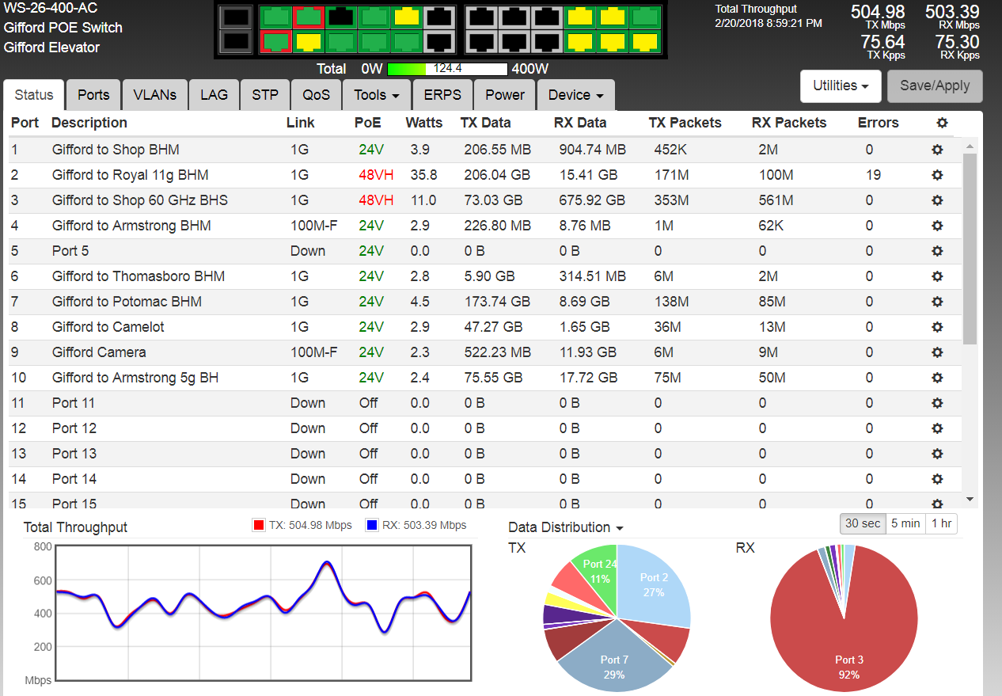
Task: Select the 30 sec time range
Action: pyautogui.click(x=863, y=523)
